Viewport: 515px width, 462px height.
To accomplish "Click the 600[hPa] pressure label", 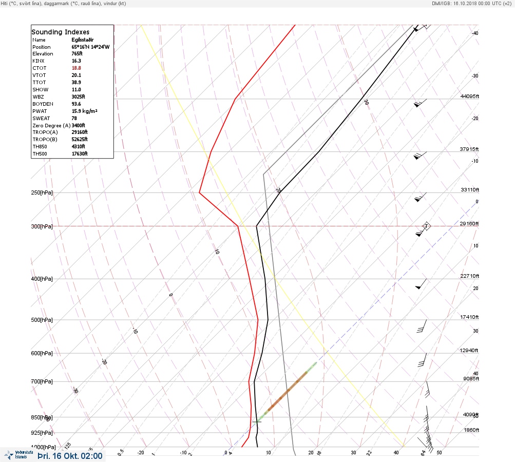I will [x=42, y=353].
